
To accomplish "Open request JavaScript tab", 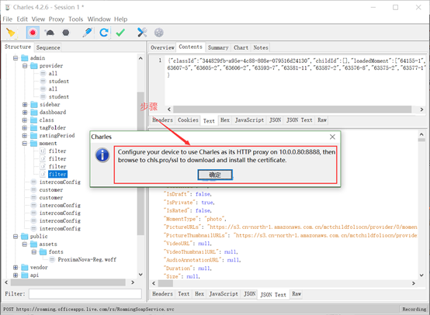I will point(249,120).
